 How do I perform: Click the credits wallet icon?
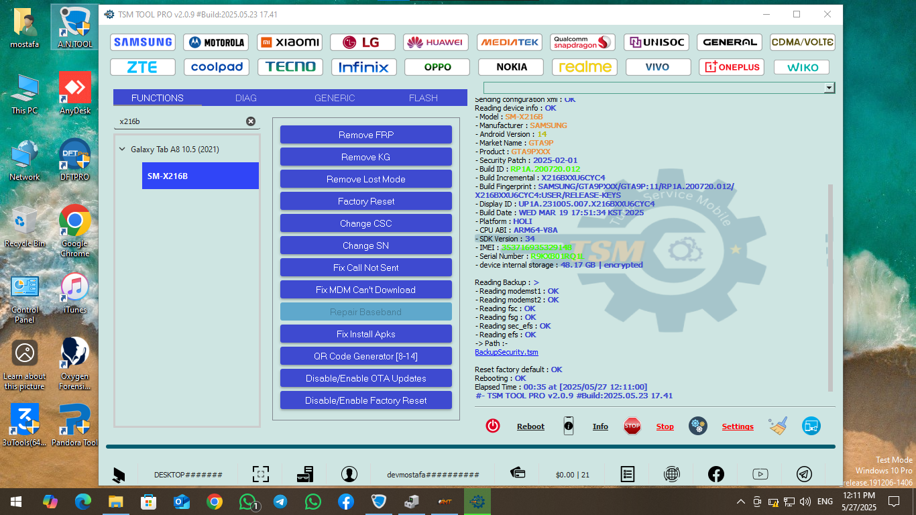[x=518, y=473]
